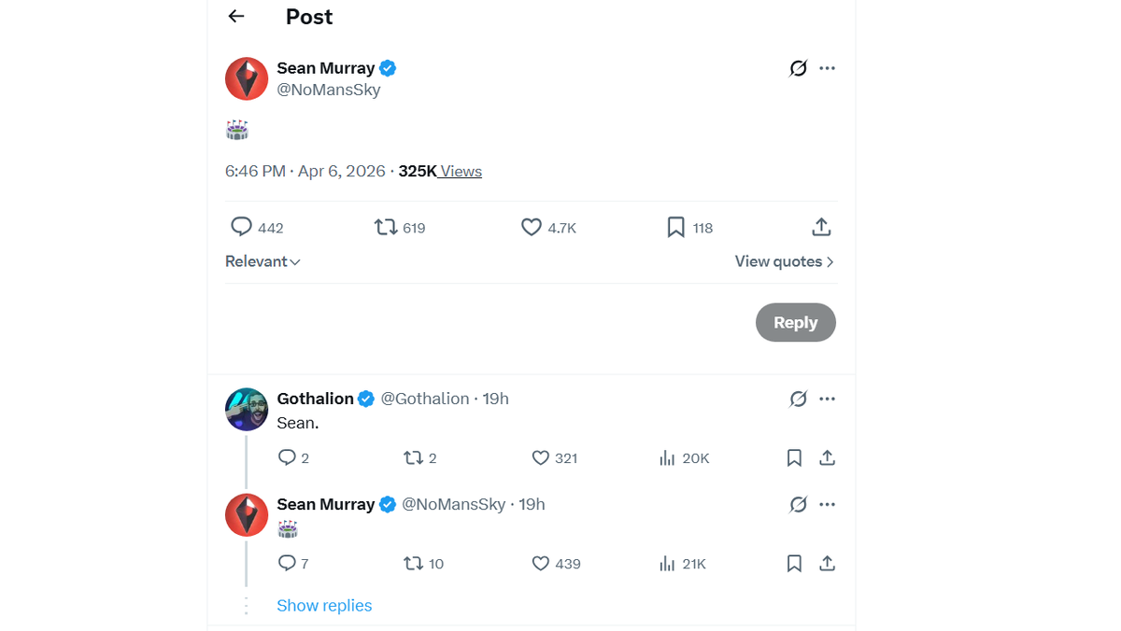Viewport: 1121px width, 631px height.
Task: Repost the main post with 619 reposts
Action: (x=386, y=227)
